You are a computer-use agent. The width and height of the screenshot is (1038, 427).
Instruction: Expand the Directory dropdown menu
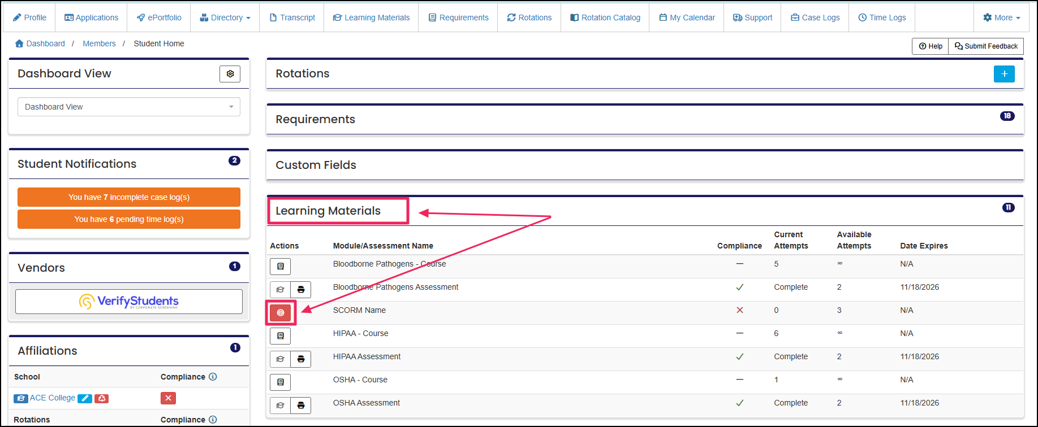[x=225, y=18]
